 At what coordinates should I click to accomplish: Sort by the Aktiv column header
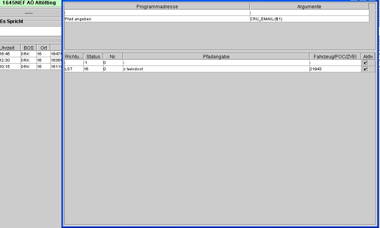pyautogui.click(x=368, y=57)
